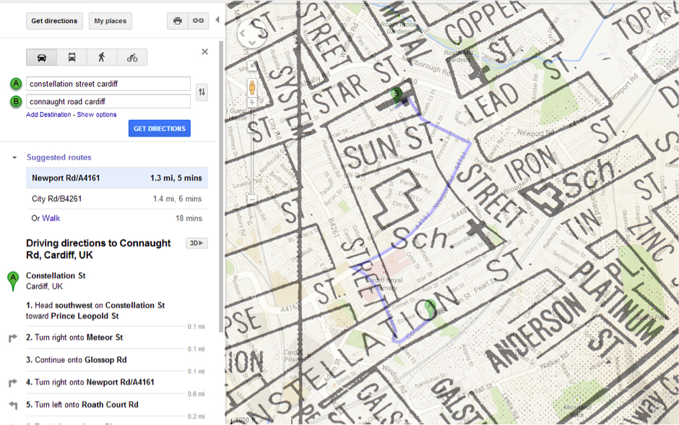
Task: Select the City Rd/B4261 route
Action: [x=56, y=199]
